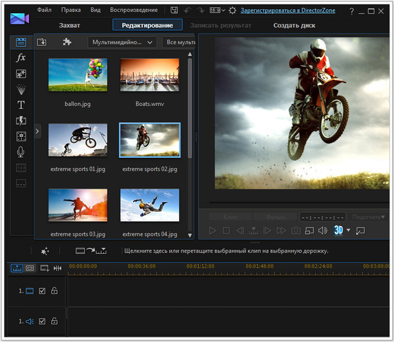Click the plug-ins puzzle piece icon
This screenshot has width=394, height=342.
[66, 42]
